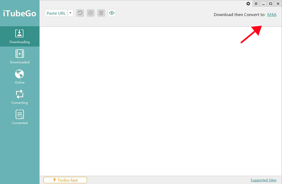Open settings via the gear icon
The image size is (282, 184).
[248, 4]
